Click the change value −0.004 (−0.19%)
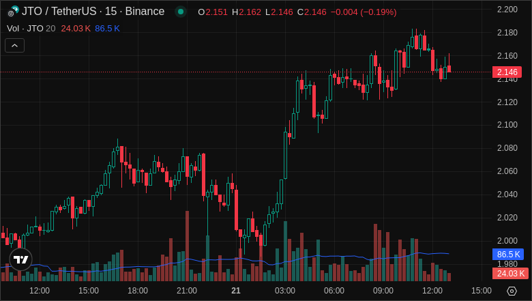The image size is (532, 301). 364,12
